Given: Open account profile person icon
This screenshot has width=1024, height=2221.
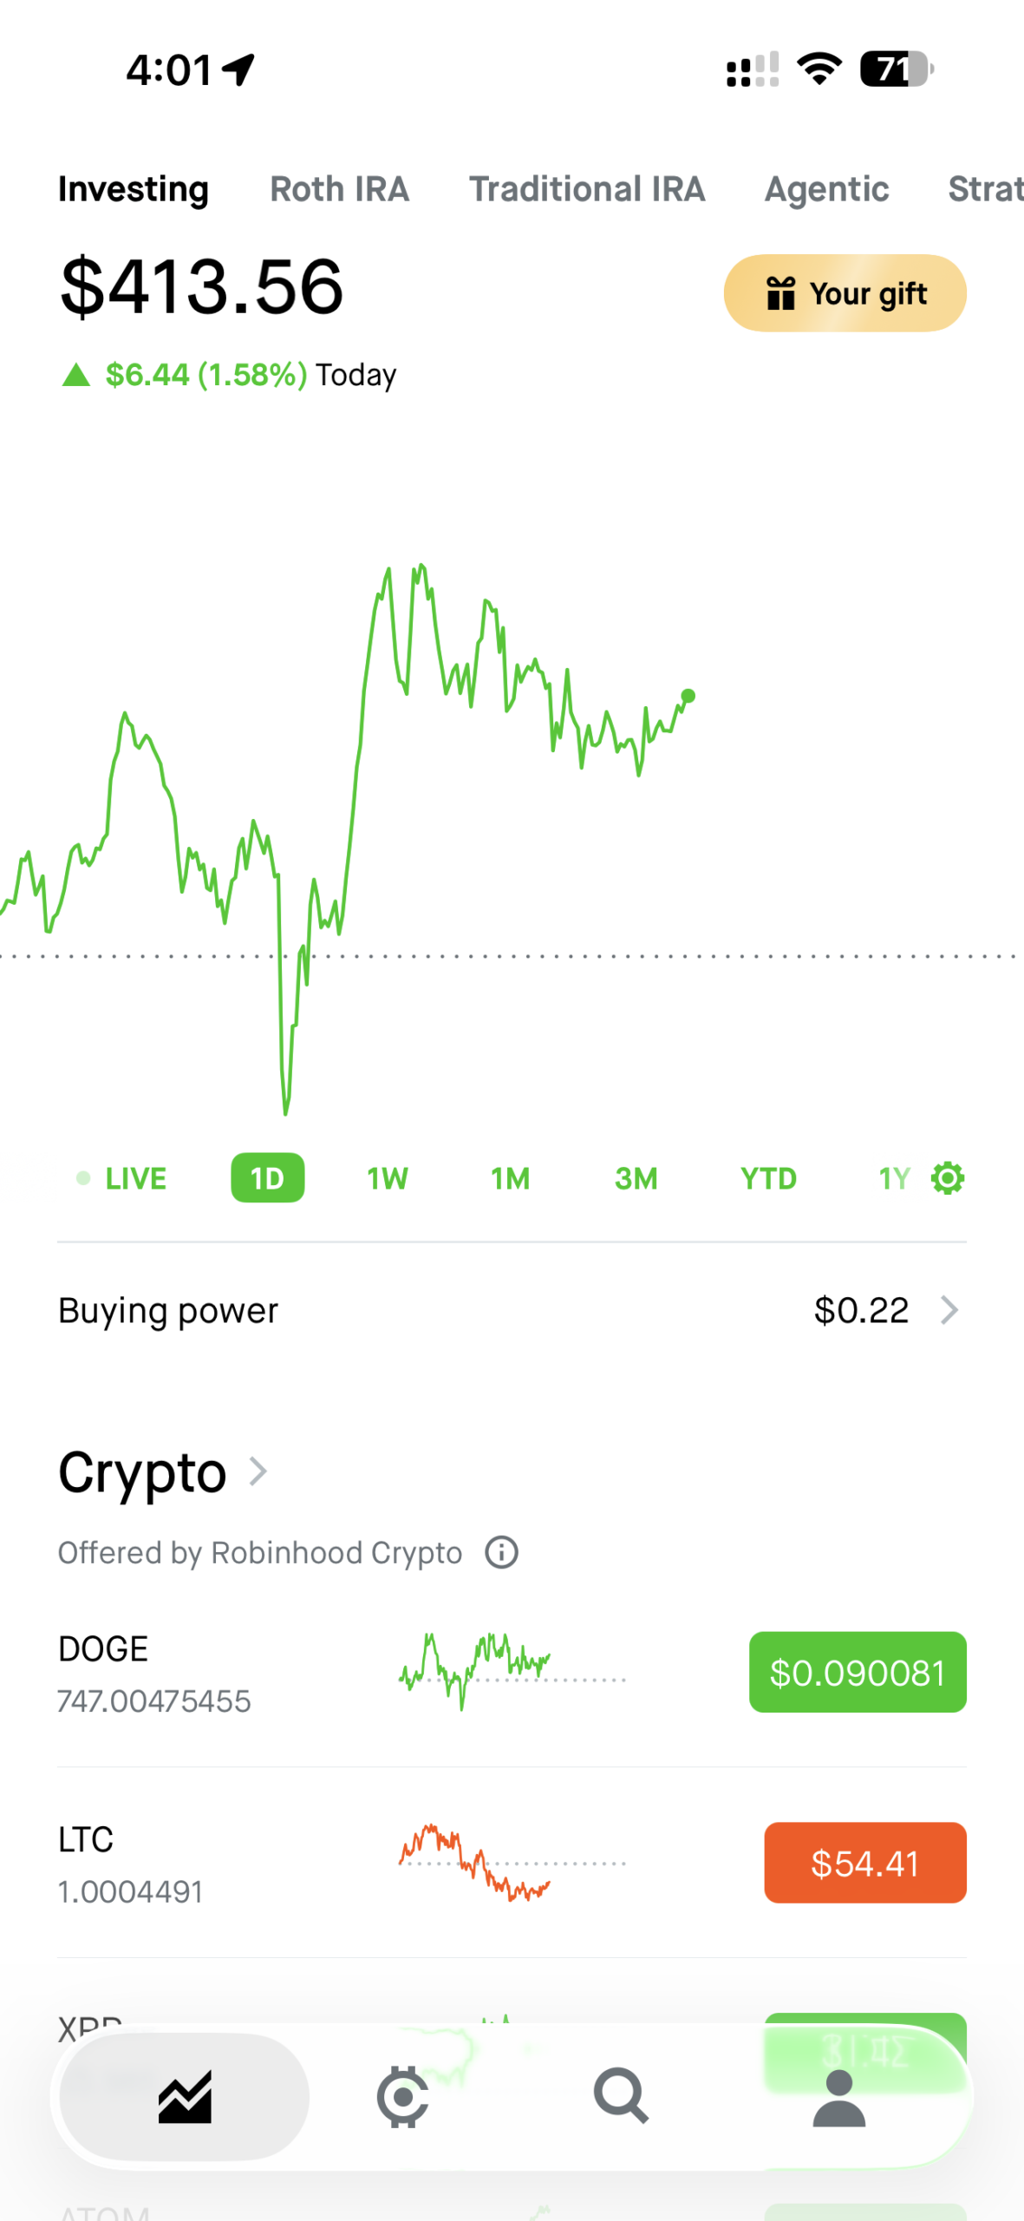Looking at the screenshot, I should [x=838, y=2098].
